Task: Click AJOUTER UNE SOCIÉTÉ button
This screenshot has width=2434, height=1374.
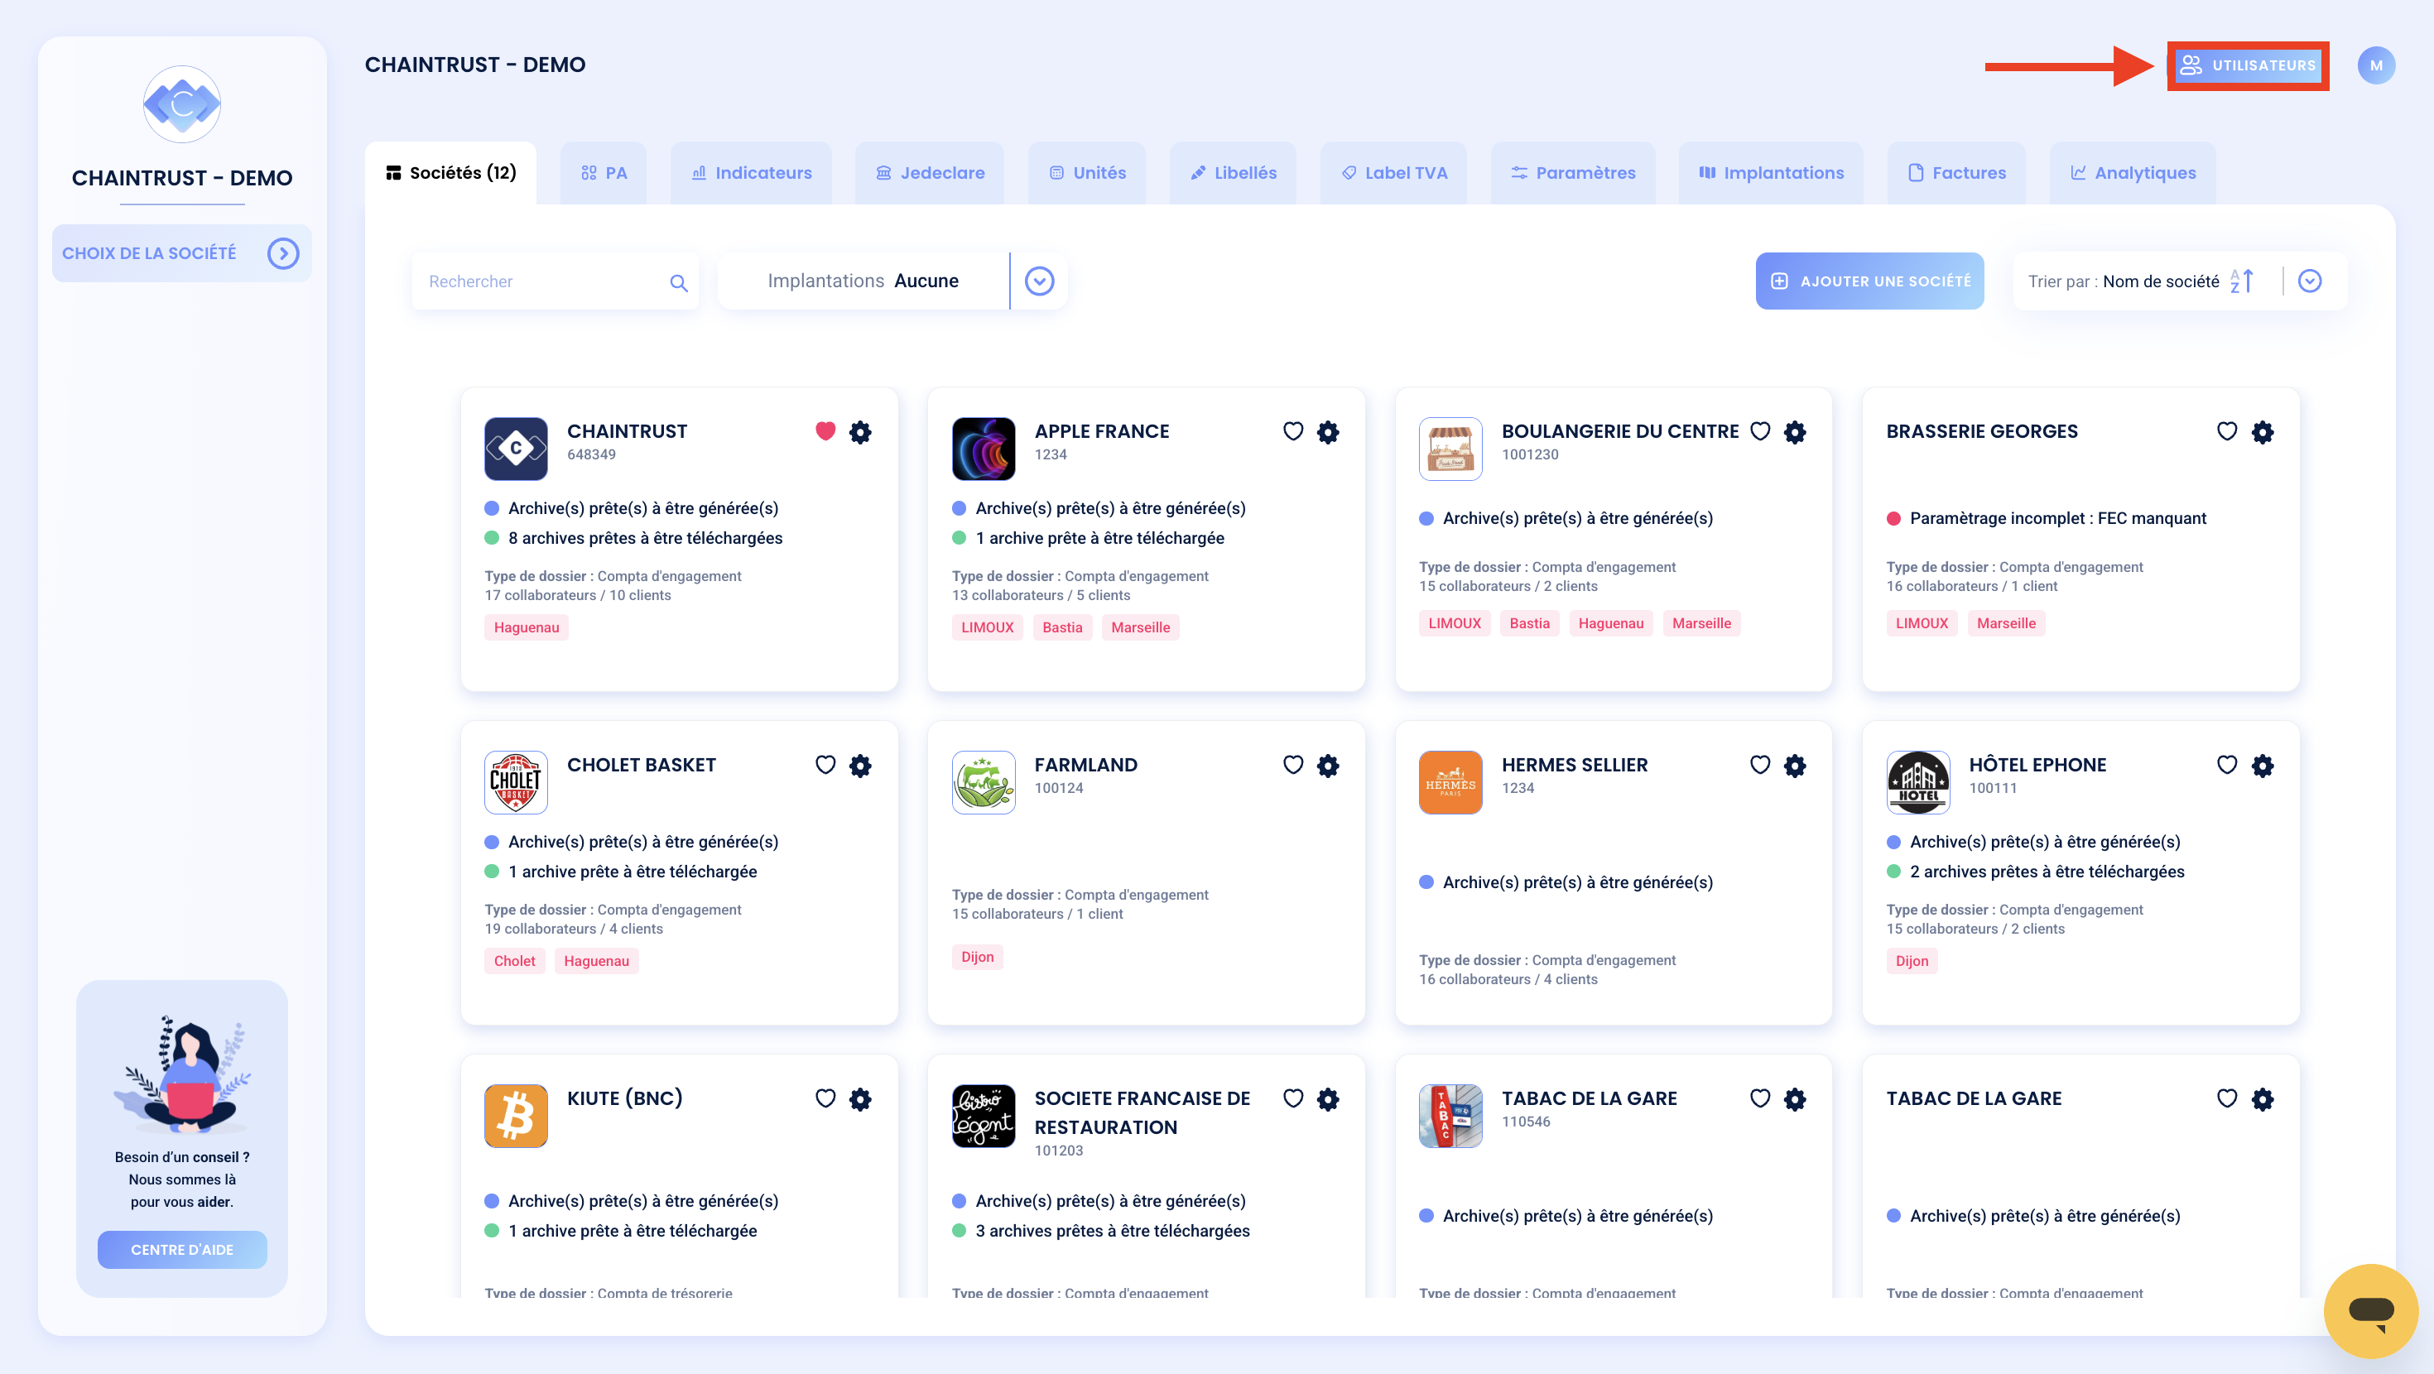Action: 1869,281
